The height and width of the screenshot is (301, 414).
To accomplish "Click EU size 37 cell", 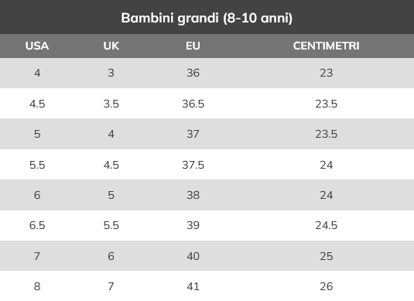I will 193,134.
